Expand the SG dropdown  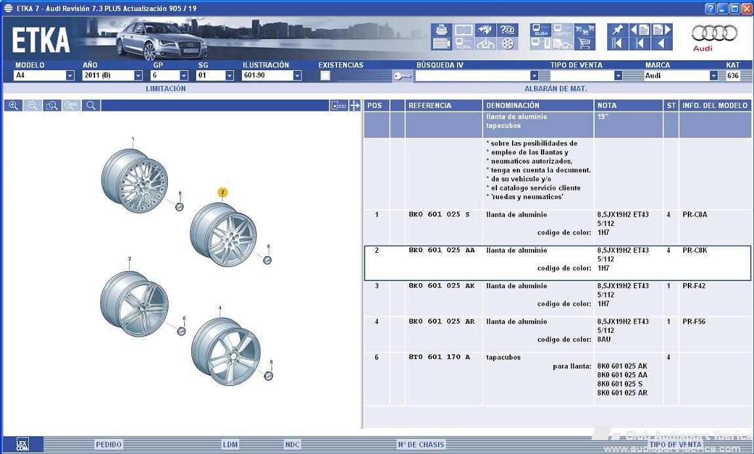[229, 75]
